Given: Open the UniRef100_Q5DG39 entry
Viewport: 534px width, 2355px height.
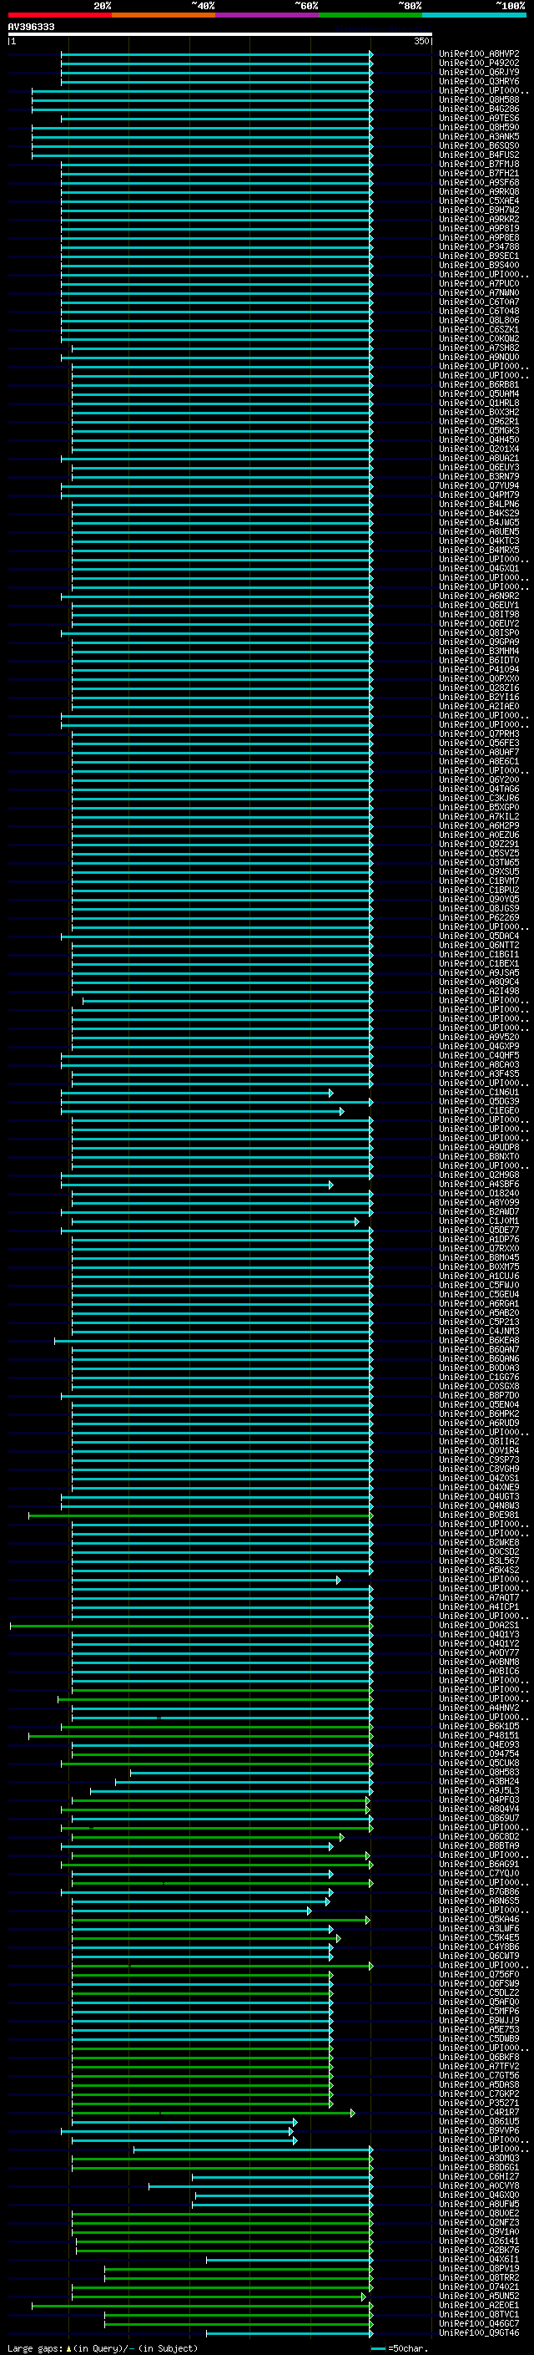Looking at the screenshot, I should (479, 1101).
